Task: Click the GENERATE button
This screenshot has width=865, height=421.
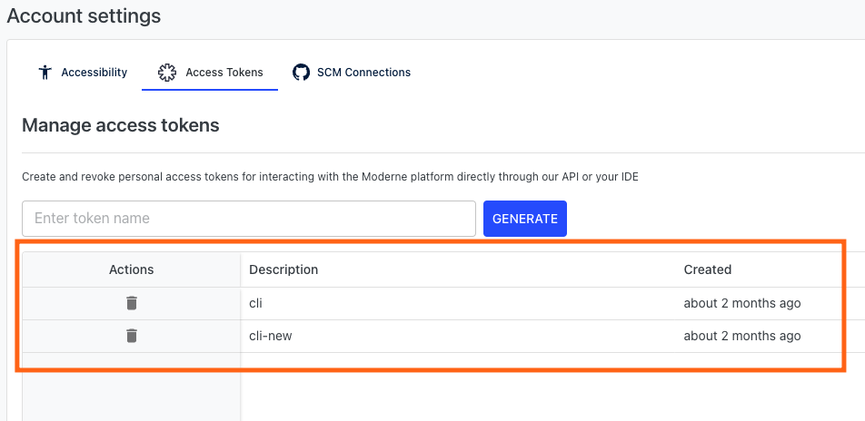Action: click(x=525, y=219)
